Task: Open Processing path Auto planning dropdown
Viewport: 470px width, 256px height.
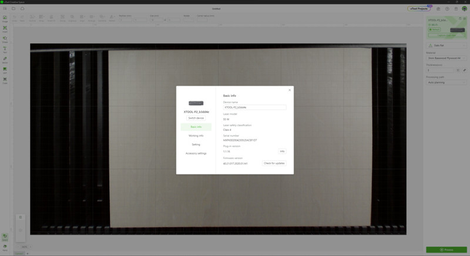Action: coord(446,82)
